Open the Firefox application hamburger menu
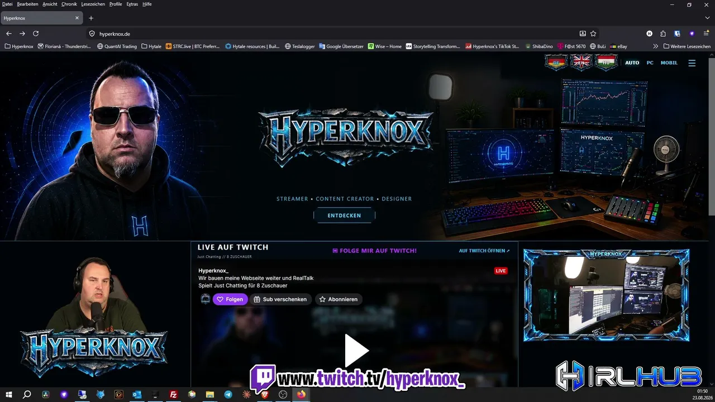The image size is (715, 402). click(706, 33)
